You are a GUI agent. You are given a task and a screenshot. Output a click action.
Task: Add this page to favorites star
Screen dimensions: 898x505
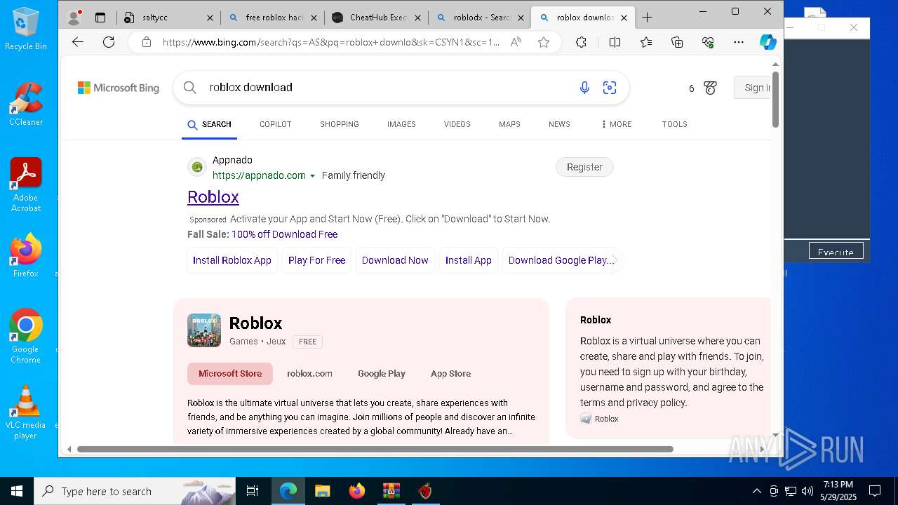544,42
